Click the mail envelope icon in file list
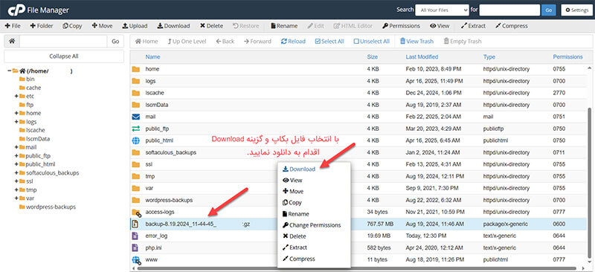595x272 pixels. click(x=136, y=117)
